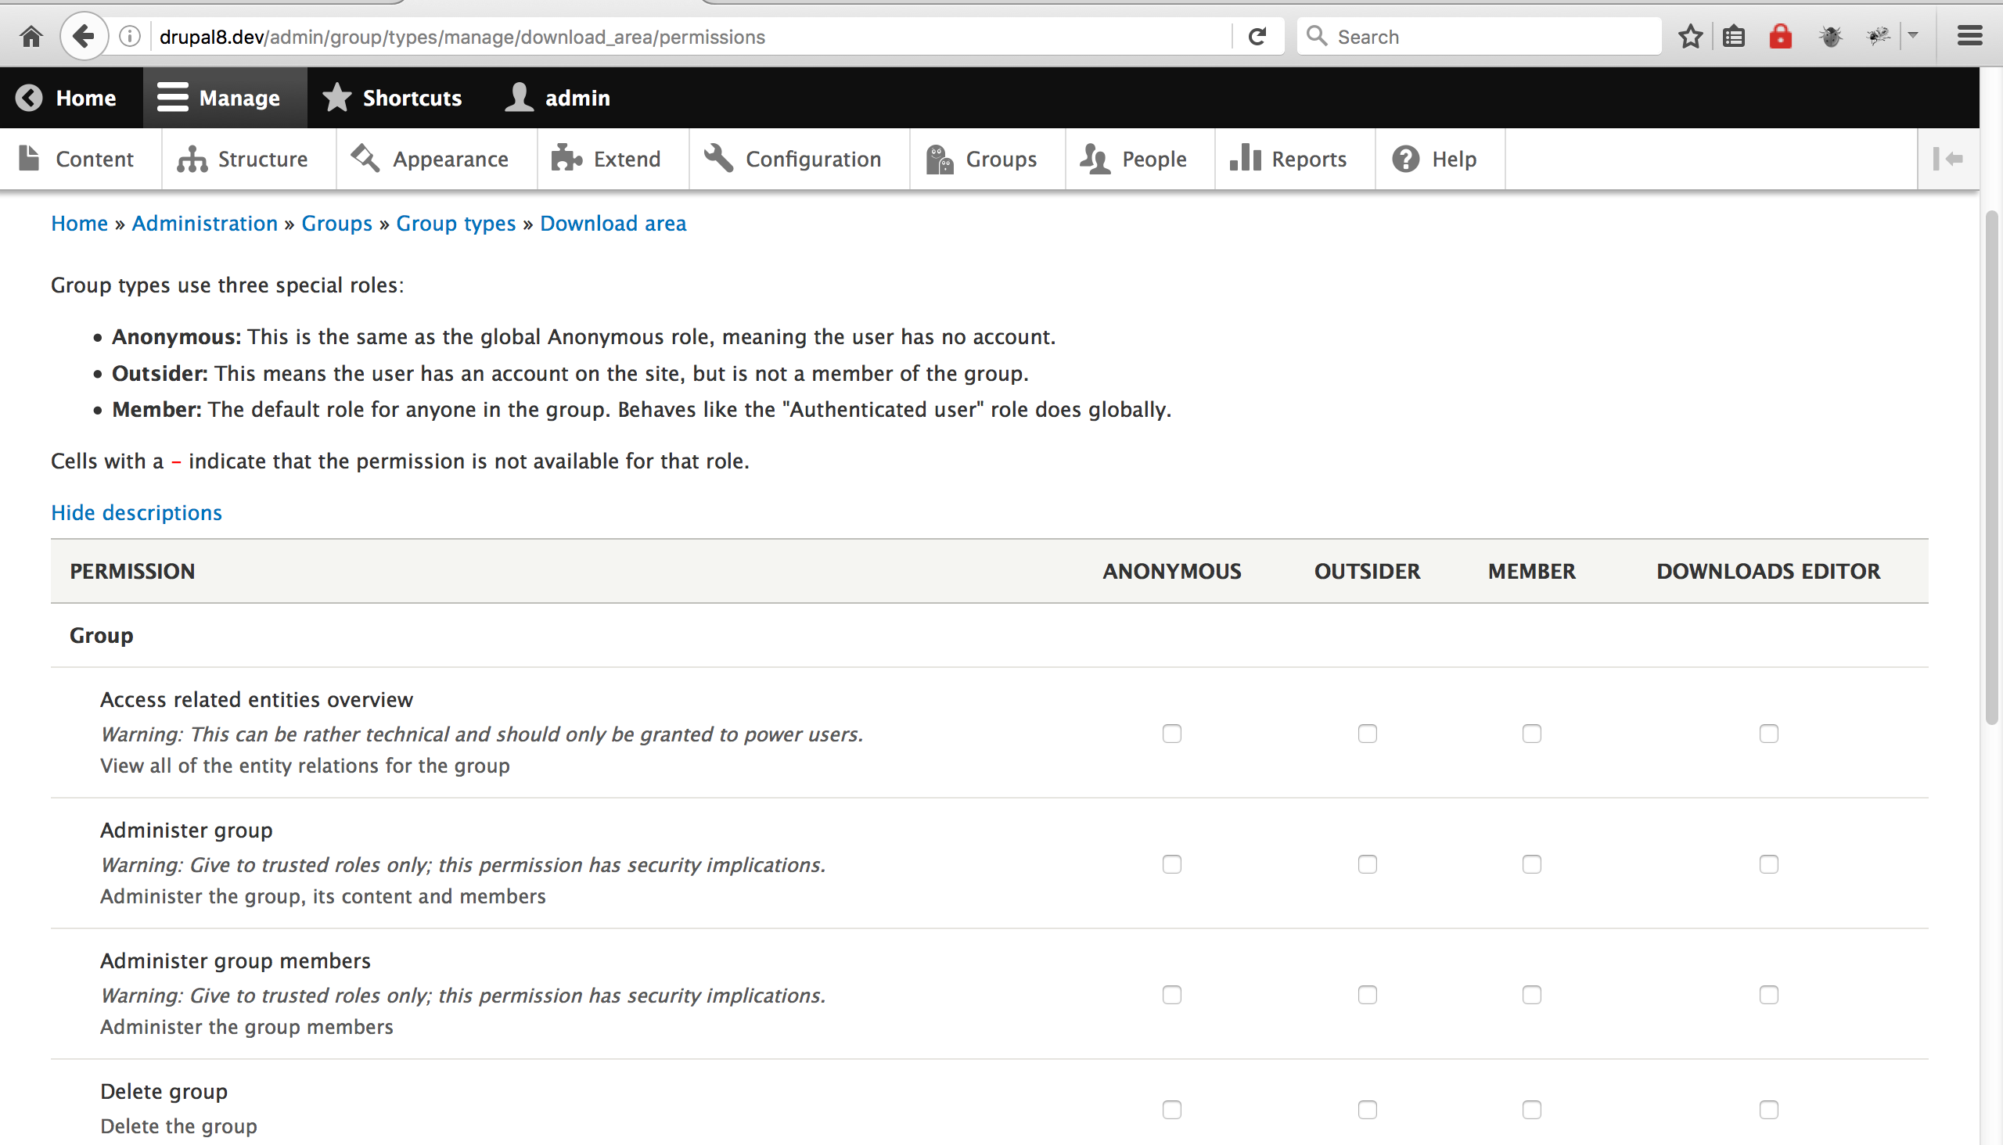
Task: Click the Download area breadcrumb link
Action: (x=613, y=224)
